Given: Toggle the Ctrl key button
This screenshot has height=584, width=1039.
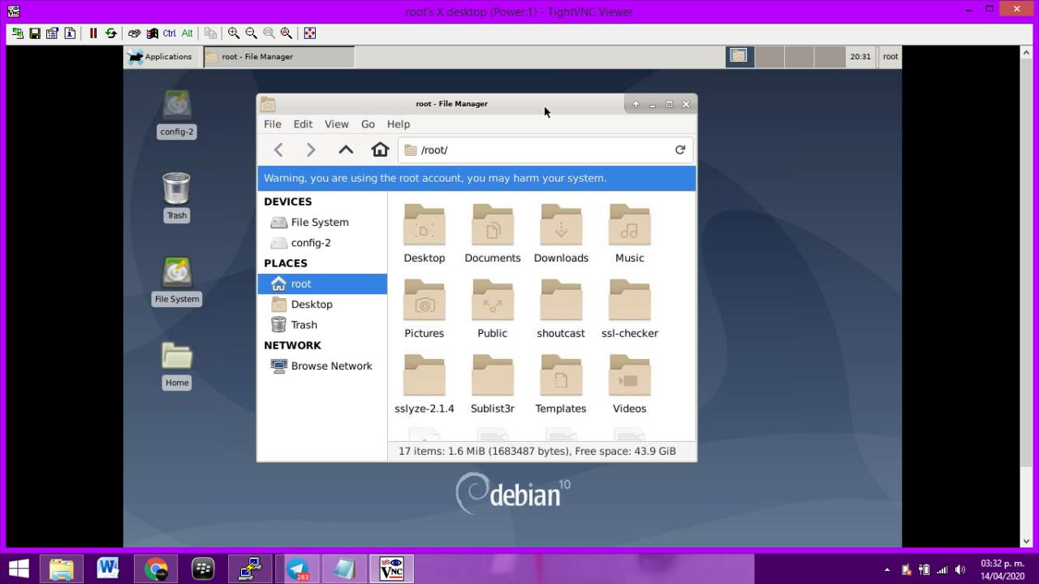Looking at the screenshot, I should click(x=170, y=33).
